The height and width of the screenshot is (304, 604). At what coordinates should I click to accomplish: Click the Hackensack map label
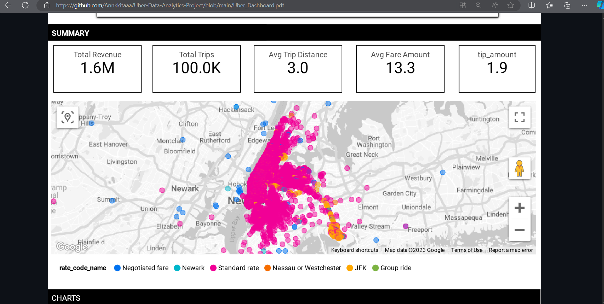pyautogui.click(x=236, y=110)
